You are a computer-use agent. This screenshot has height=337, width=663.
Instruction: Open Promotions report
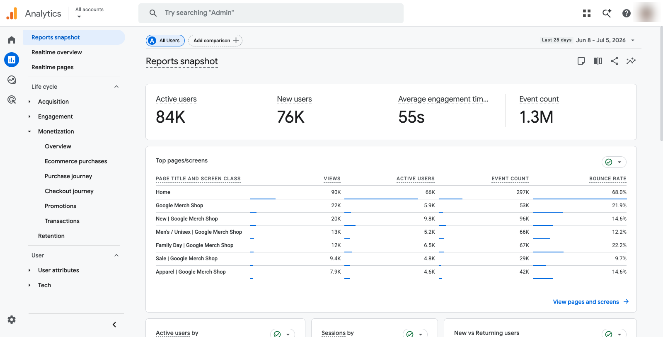click(x=60, y=206)
